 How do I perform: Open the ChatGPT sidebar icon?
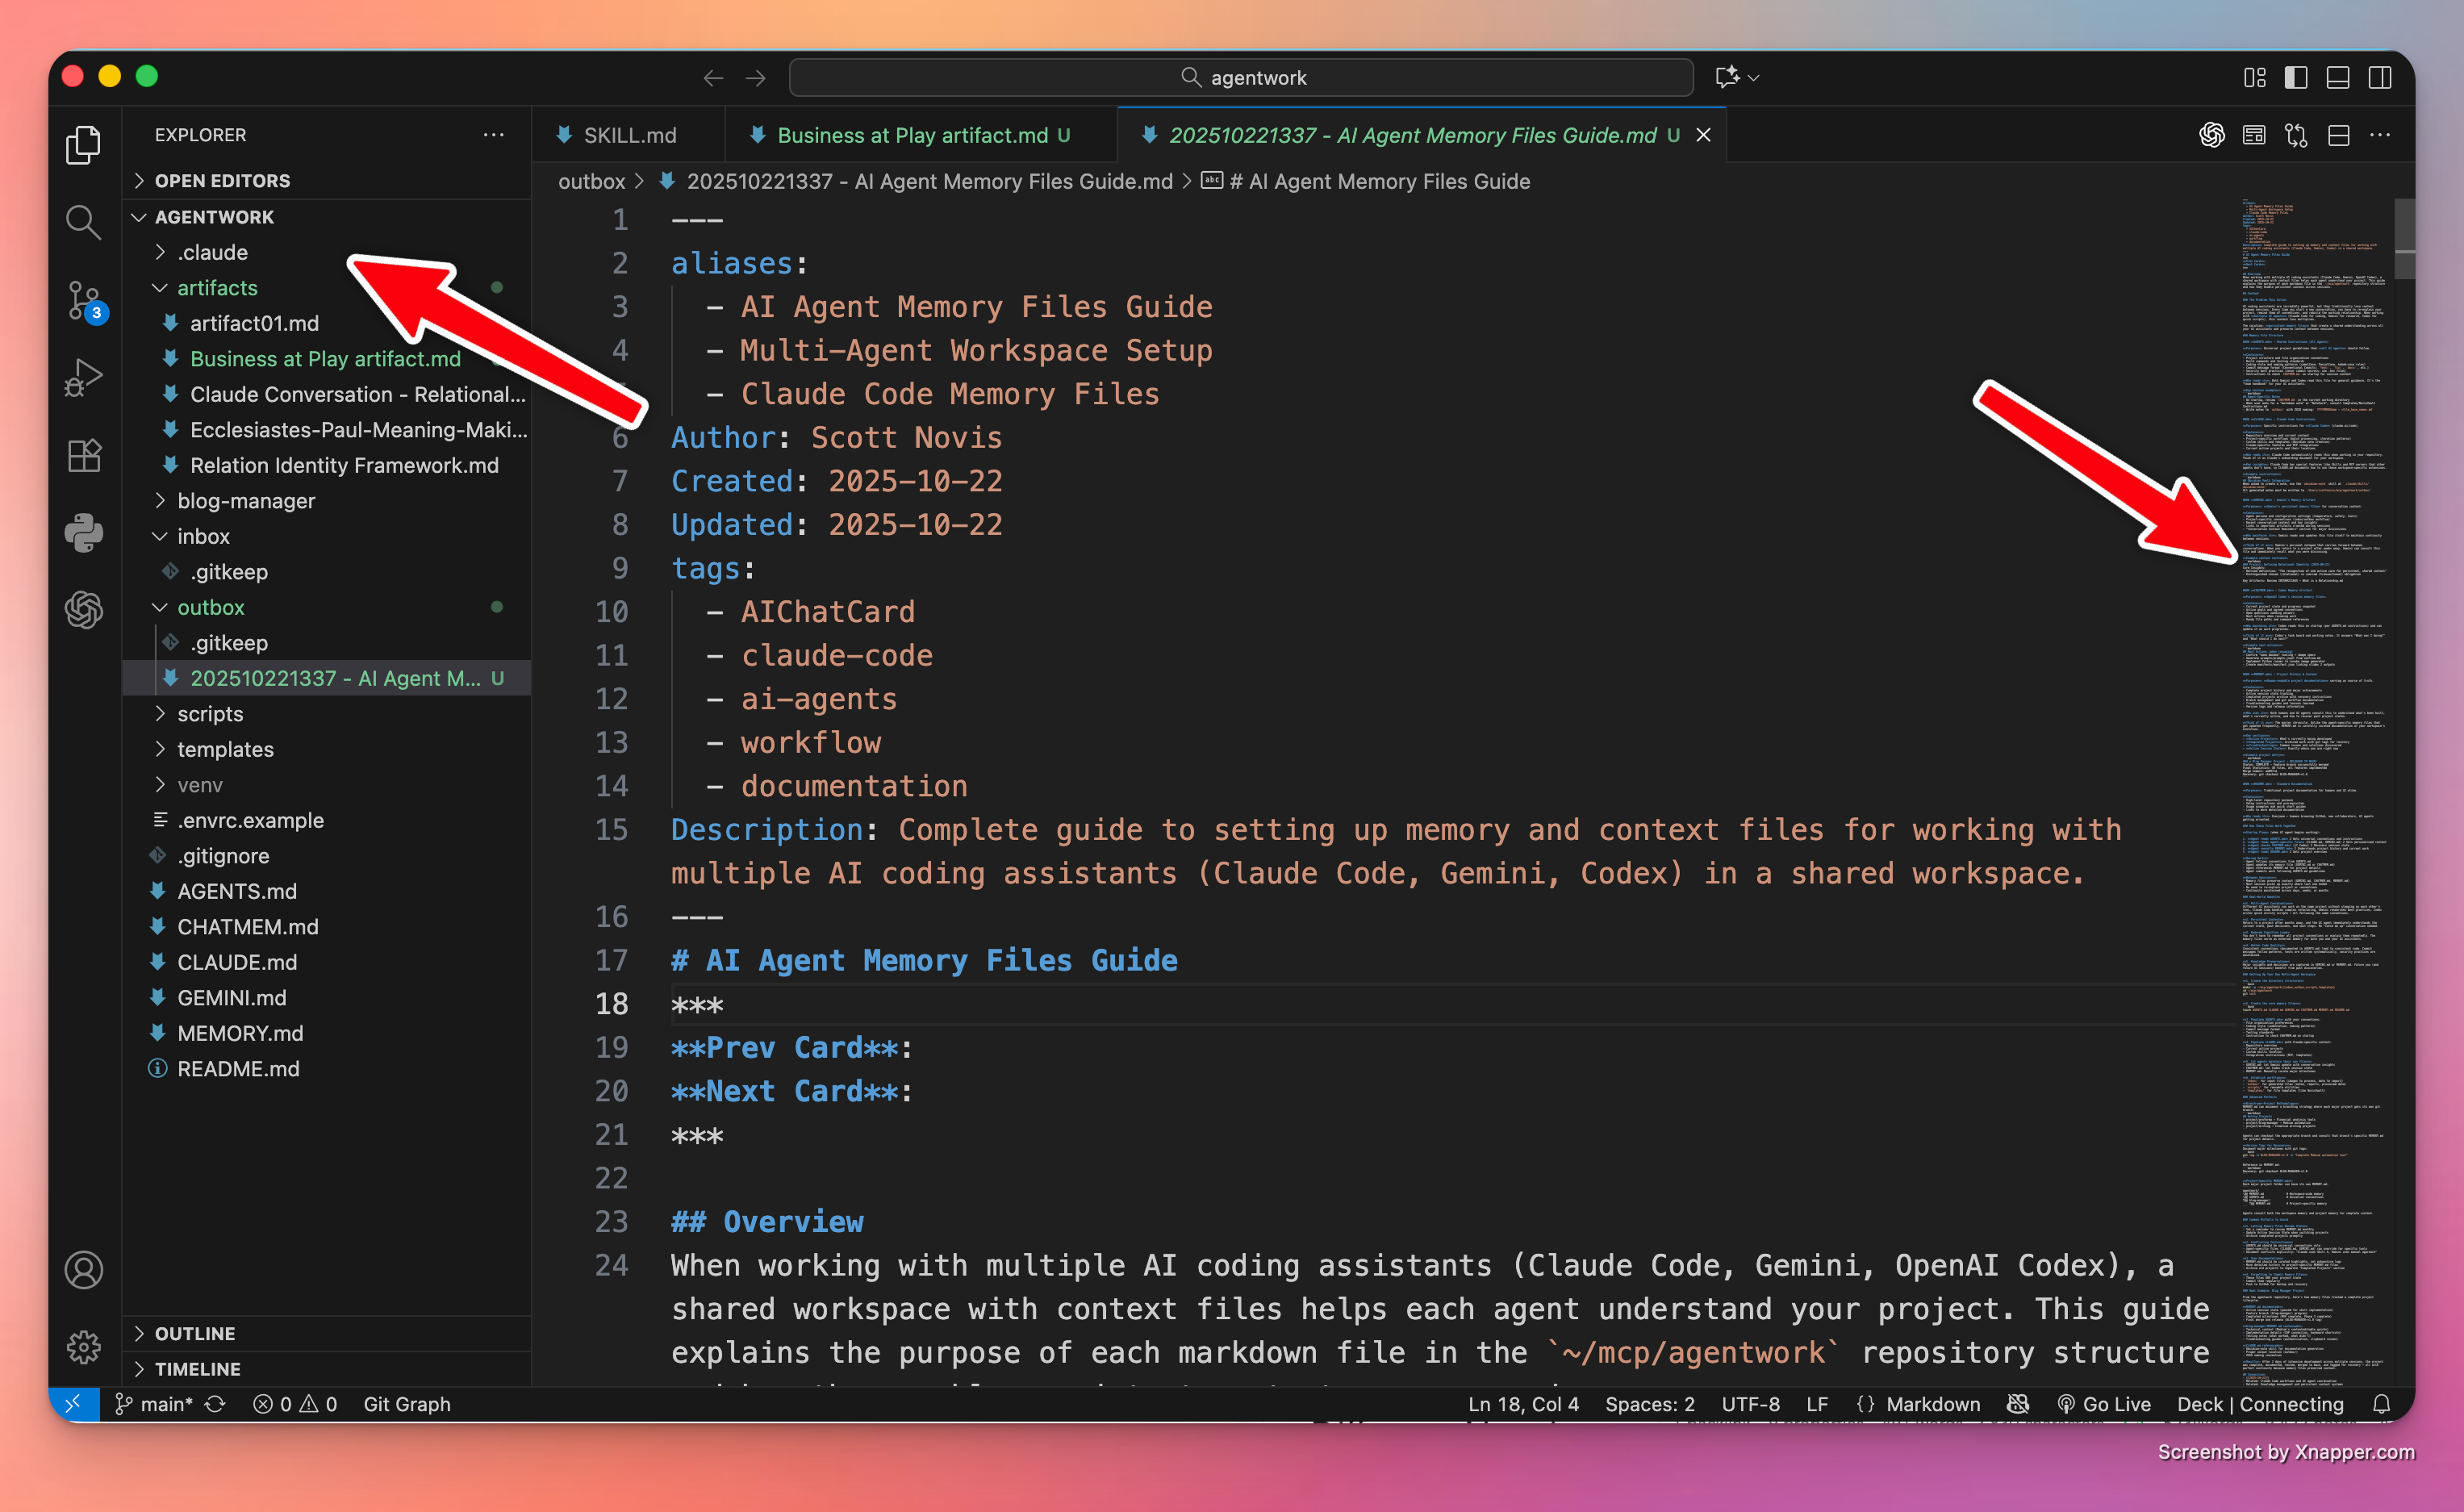click(84, 610)
